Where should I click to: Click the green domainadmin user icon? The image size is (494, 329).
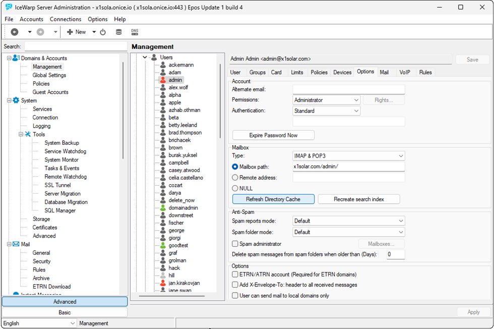tap(163, 207)
